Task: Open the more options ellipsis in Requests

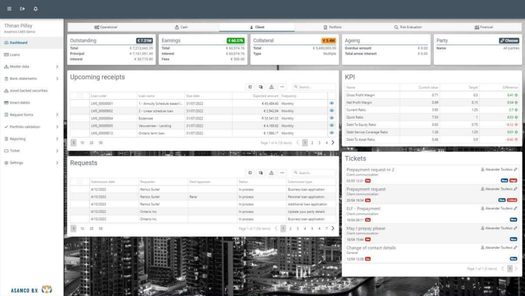Action: [282, 173]
